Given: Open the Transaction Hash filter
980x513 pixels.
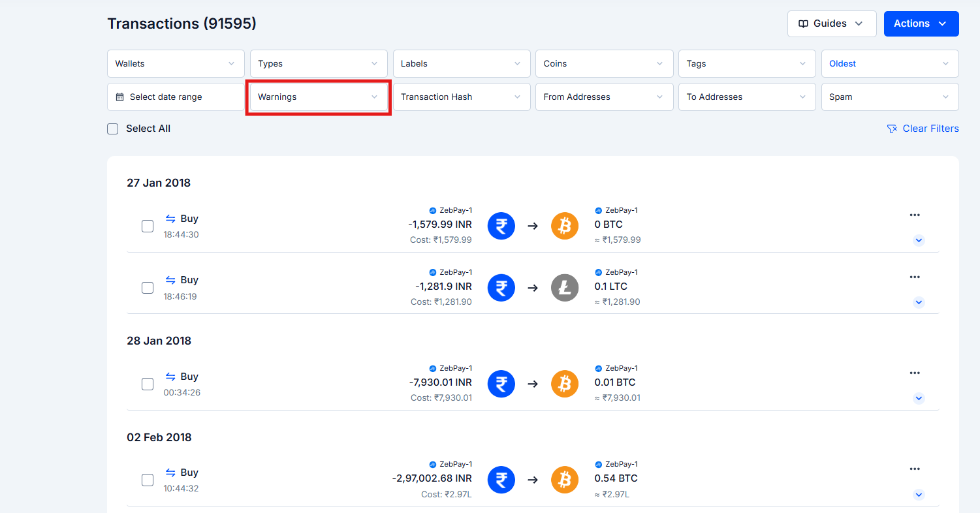Looking at the screenshot, I should 462,97.
